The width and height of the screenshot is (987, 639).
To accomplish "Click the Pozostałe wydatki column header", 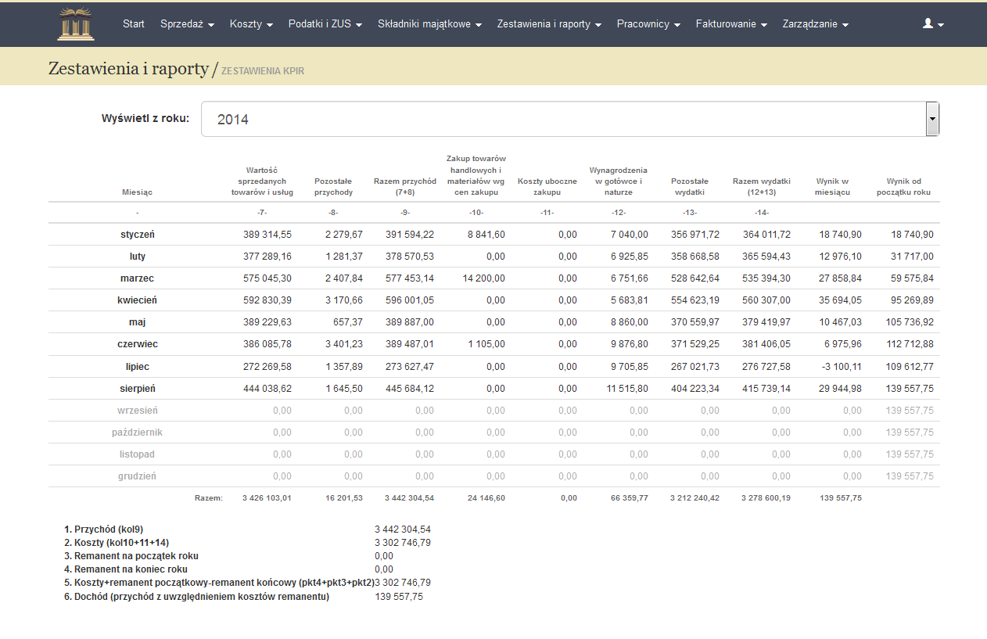I will [x=690, y=186].
